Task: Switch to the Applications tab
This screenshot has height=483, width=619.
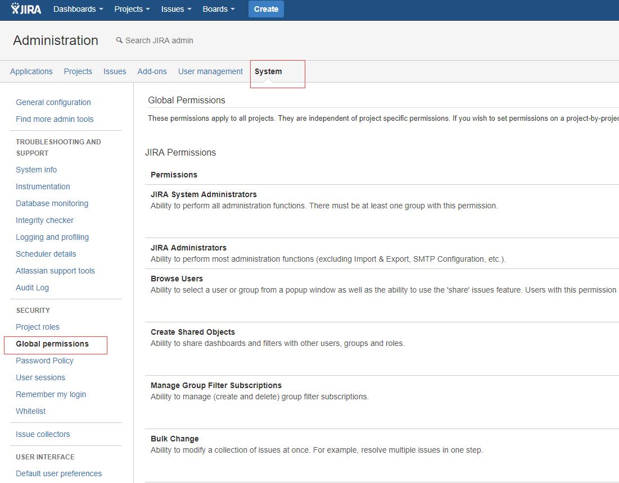Action: coord(31,71)
